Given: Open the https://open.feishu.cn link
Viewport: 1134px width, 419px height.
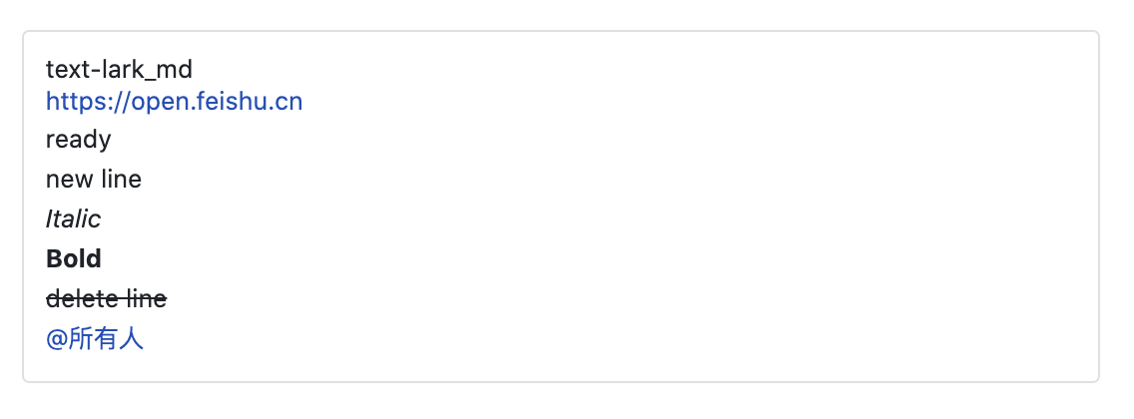Looking at the screenshot, I should 175,102.
